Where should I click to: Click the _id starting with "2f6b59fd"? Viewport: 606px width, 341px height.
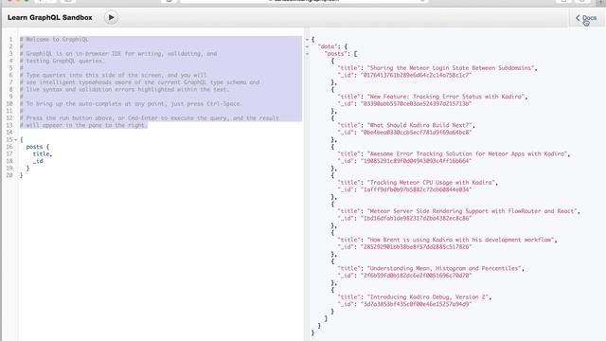(416, 276)
